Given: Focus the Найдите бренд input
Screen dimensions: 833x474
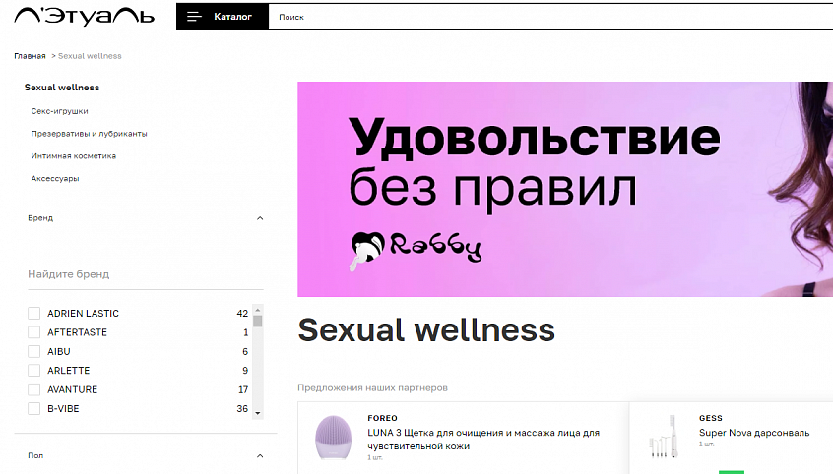Looking at the screenshot, I should coord(146,274).
